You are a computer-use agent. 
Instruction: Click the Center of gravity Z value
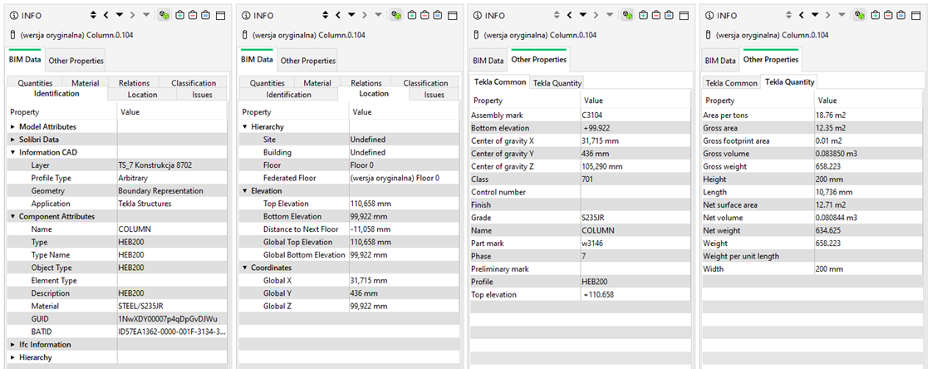[602, 166]
